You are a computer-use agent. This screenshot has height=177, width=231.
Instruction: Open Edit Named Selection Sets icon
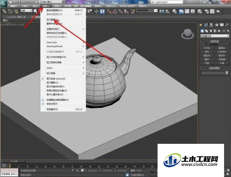tap(133, 12)
